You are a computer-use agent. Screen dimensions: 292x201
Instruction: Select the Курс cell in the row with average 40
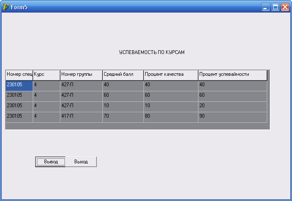[x=47, y=86]
